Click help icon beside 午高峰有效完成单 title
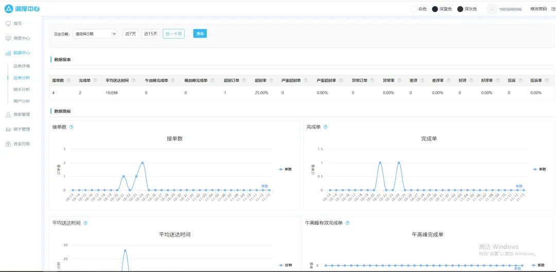The image size is (556, 272). [347, 223]
